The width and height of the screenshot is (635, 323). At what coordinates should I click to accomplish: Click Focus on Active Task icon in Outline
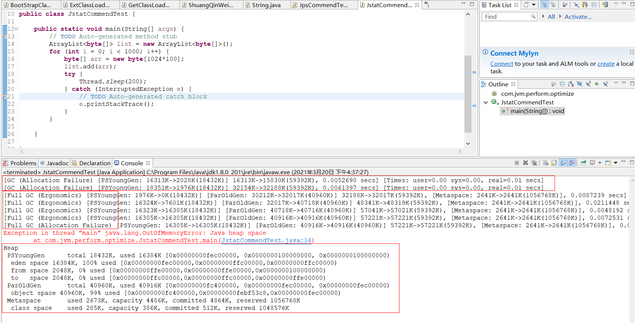click(x=553, y=84)
